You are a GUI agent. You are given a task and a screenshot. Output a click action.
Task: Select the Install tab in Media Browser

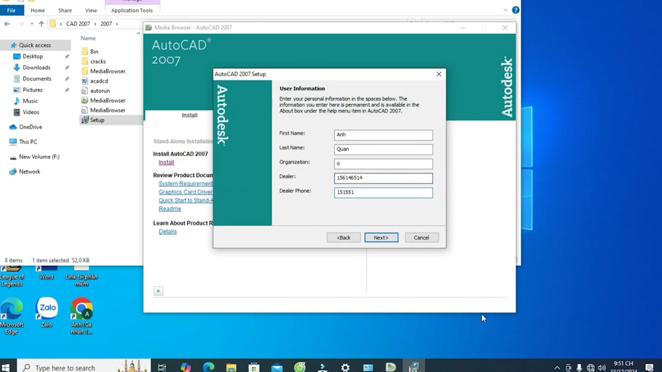coord(190,115)
